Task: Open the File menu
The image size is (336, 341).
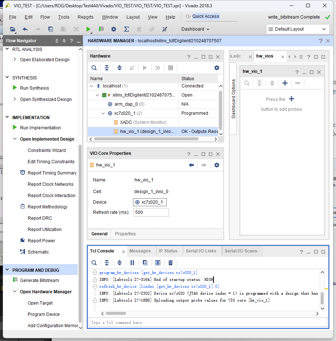Action: [x=13, y=17]
